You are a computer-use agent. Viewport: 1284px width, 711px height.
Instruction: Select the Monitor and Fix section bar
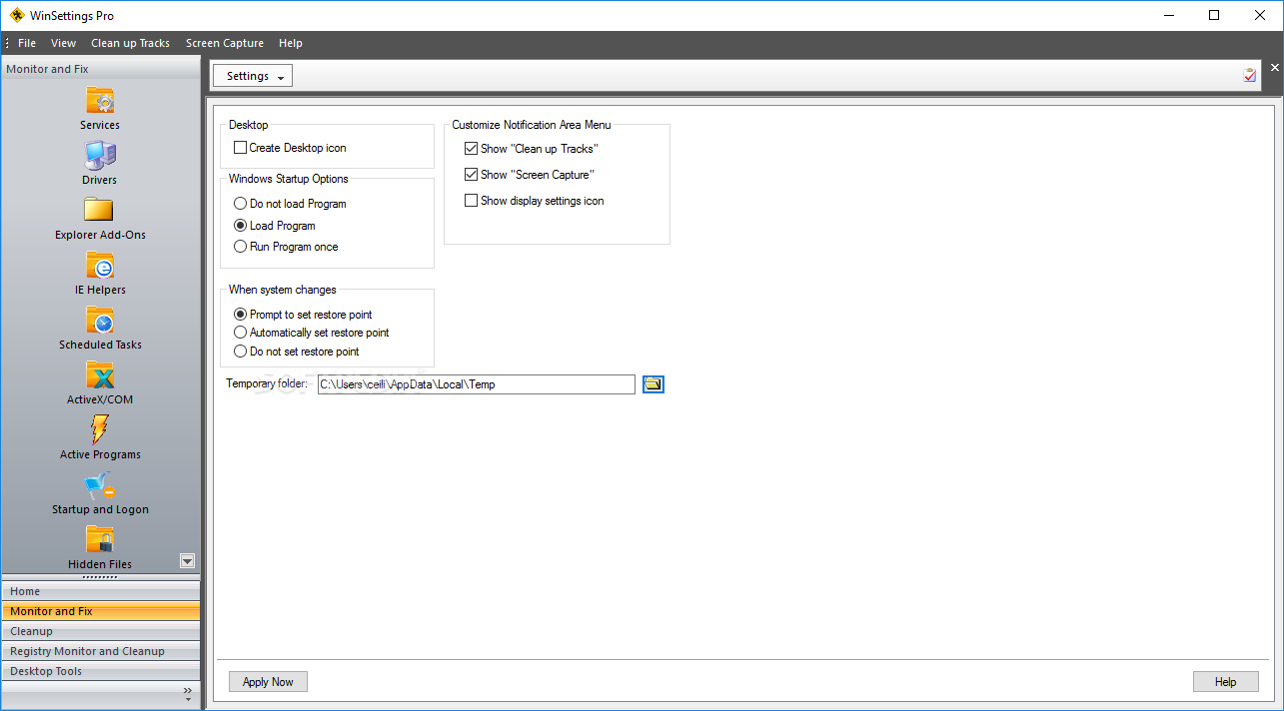click(x=100, y=611)
